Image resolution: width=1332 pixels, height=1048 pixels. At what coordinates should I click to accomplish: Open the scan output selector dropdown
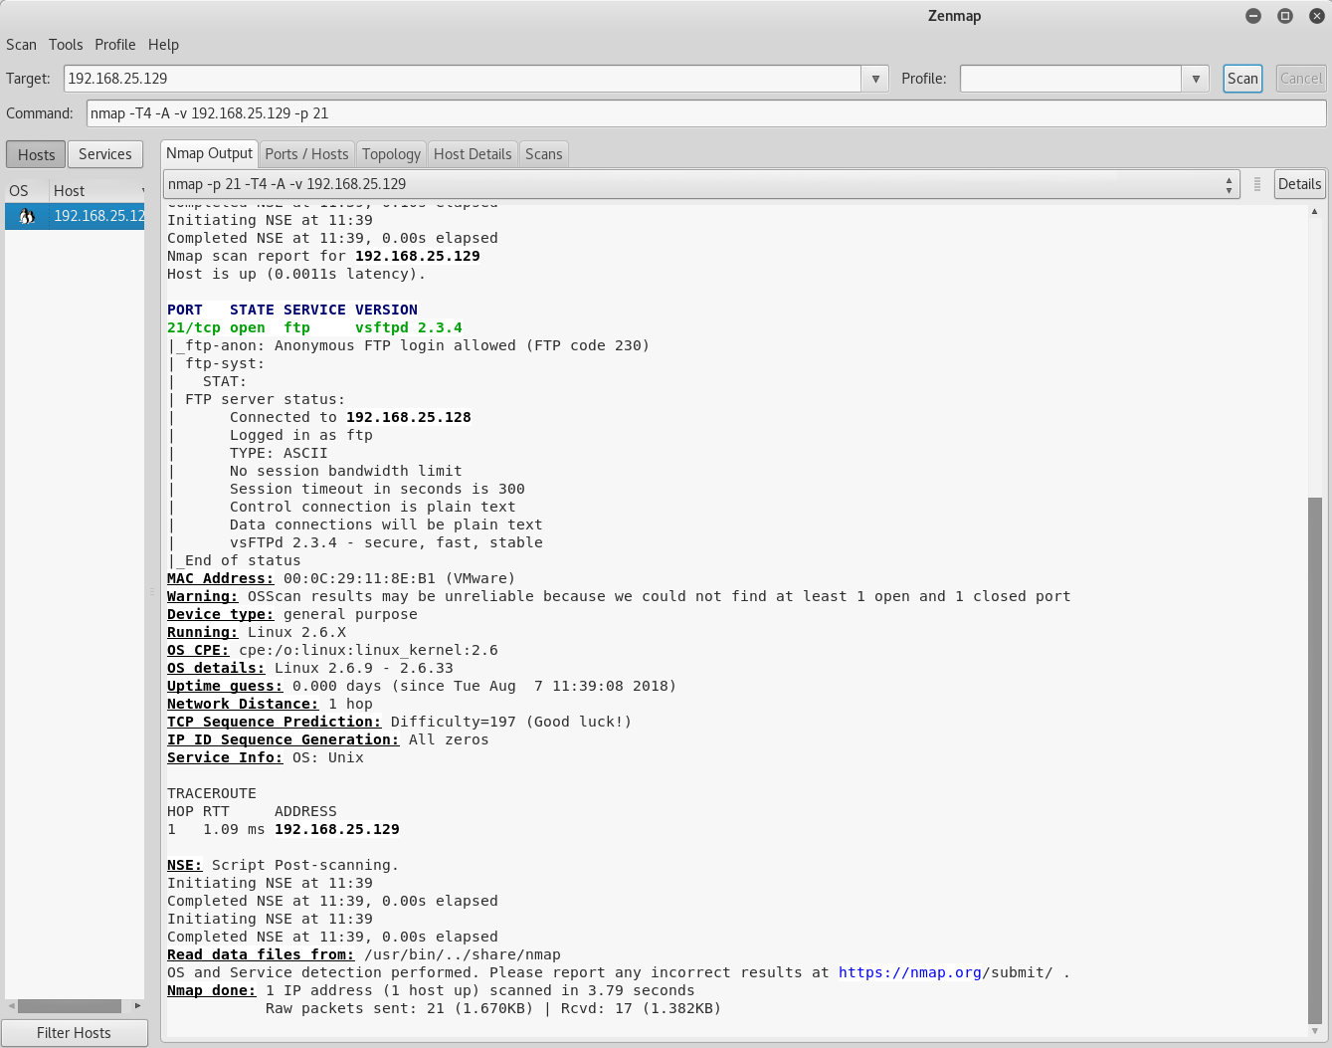pyautogui.click(x=701, y=184)
